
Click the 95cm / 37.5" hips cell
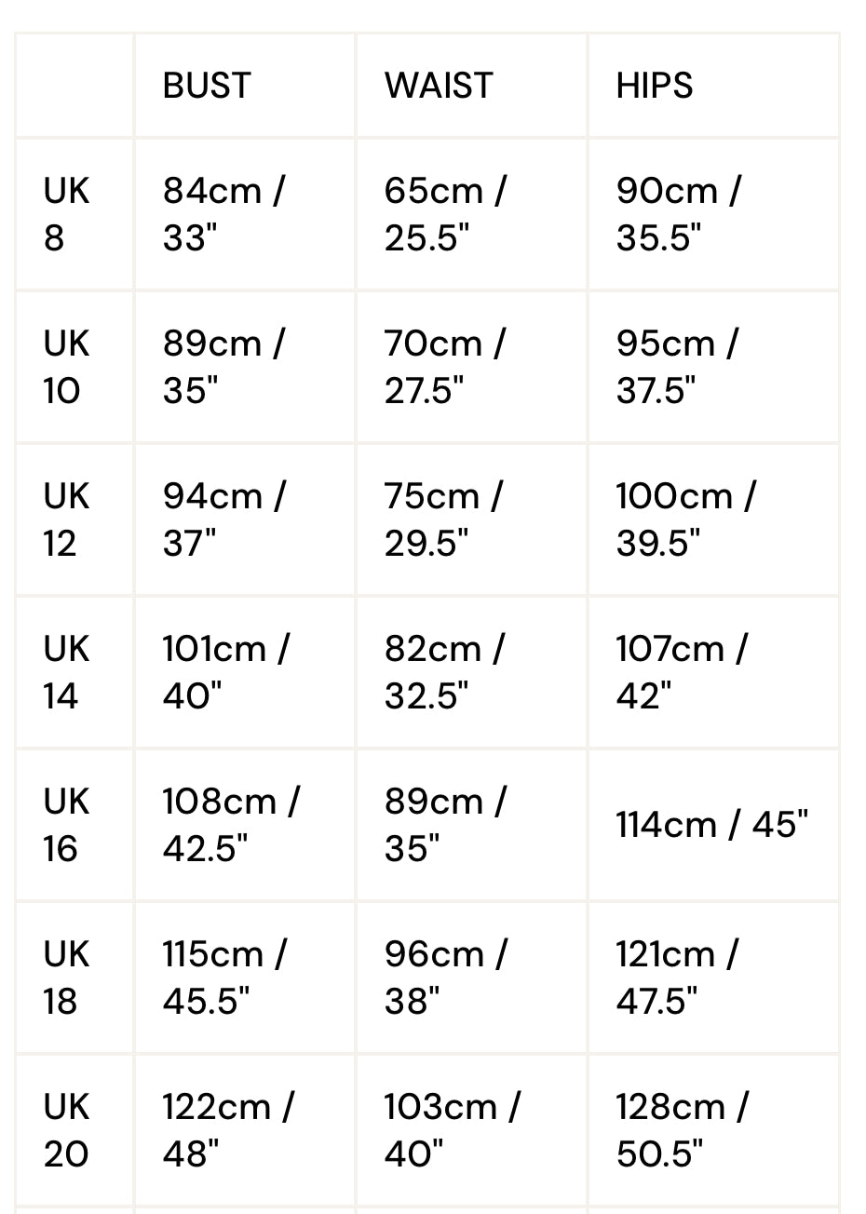pyautogui.click(x=677, y=367)
